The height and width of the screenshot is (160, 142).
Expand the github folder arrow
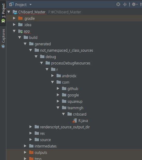(x=58, y=89)
